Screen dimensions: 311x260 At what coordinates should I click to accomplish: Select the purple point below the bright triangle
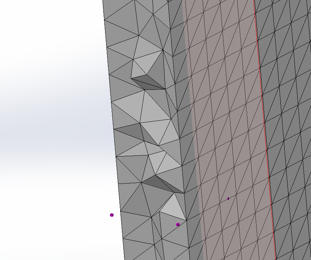pyautogui.click(x=178, y=225)
